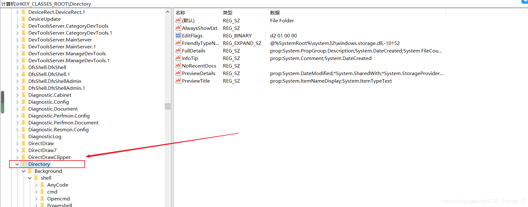This screenshot has width=528, height=207.
Task: Select DfsShell.DfsShellAdmin.1 key
Action: (57, 88)
